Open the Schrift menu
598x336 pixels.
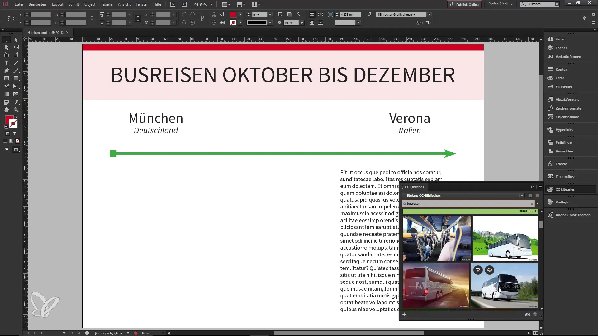pos(74,4)
